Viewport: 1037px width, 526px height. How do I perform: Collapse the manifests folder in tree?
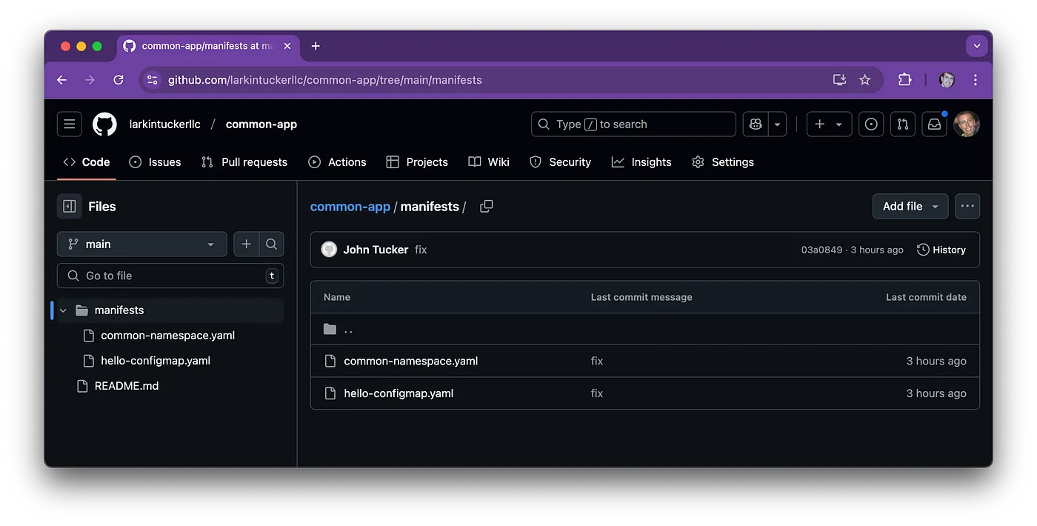(64, 310)
